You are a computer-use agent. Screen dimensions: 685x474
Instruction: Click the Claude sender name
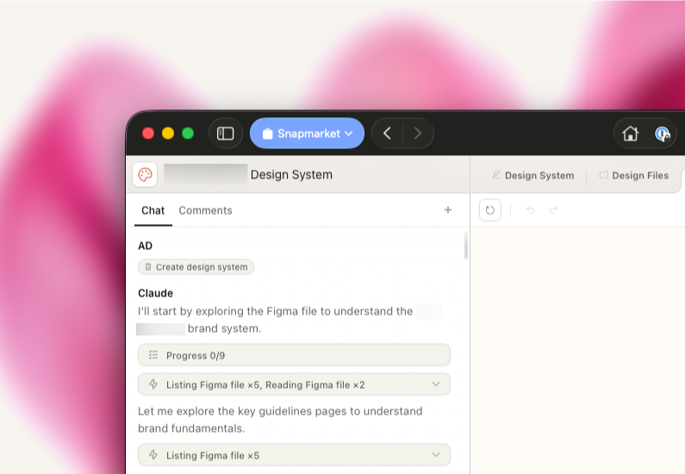tap(155, 293)
